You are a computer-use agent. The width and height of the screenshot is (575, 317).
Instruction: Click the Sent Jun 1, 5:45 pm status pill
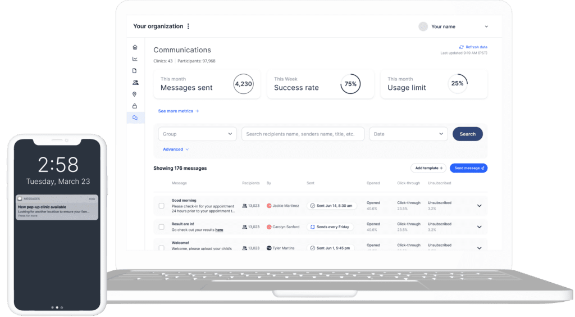pyautogui.click(x=330, y=248)
